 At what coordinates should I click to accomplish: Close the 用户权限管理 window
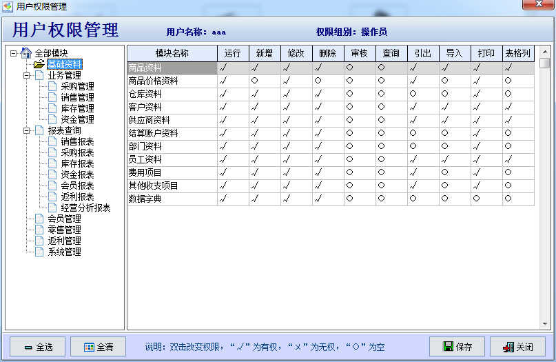(x=539, y=4)
